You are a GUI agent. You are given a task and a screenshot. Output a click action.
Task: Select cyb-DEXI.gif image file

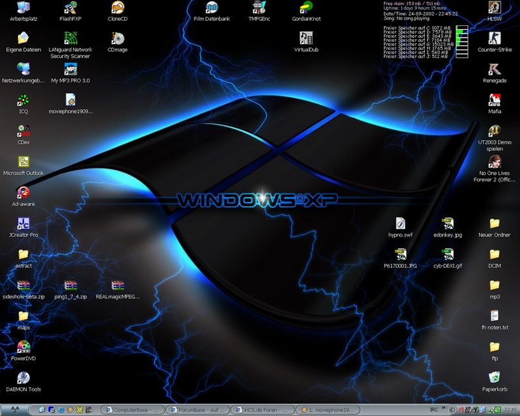[448, 259]
